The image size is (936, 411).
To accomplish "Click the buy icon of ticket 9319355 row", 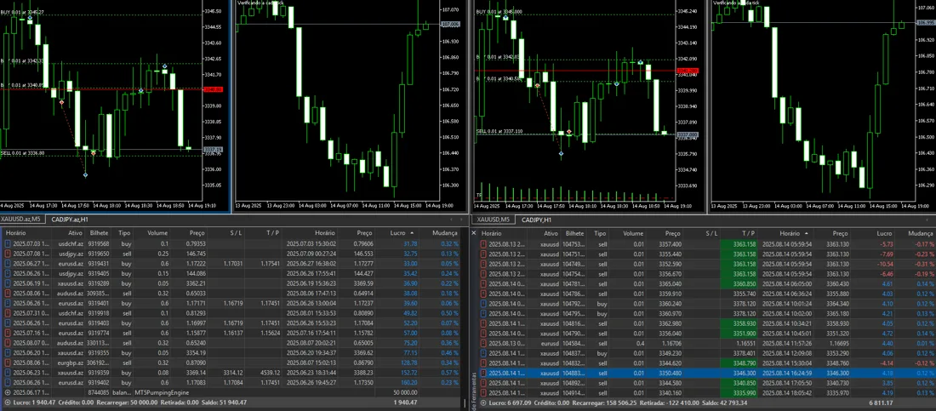I will coord(7,353).
